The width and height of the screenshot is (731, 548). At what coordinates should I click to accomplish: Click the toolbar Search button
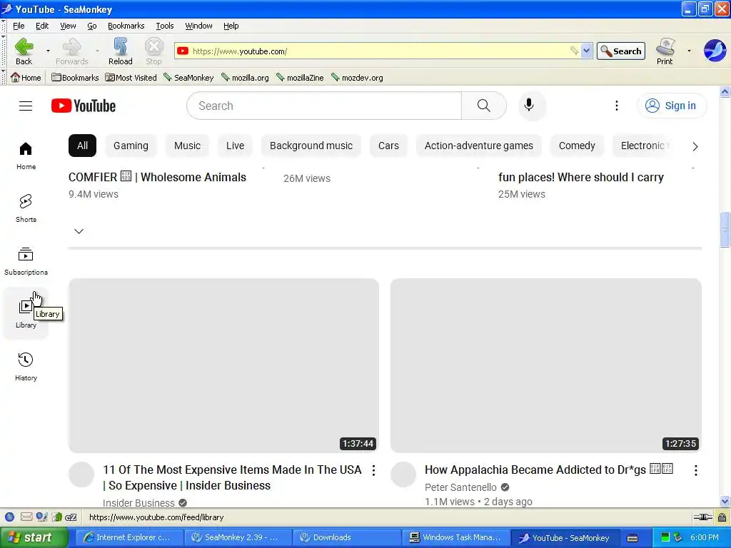[621, 51]
